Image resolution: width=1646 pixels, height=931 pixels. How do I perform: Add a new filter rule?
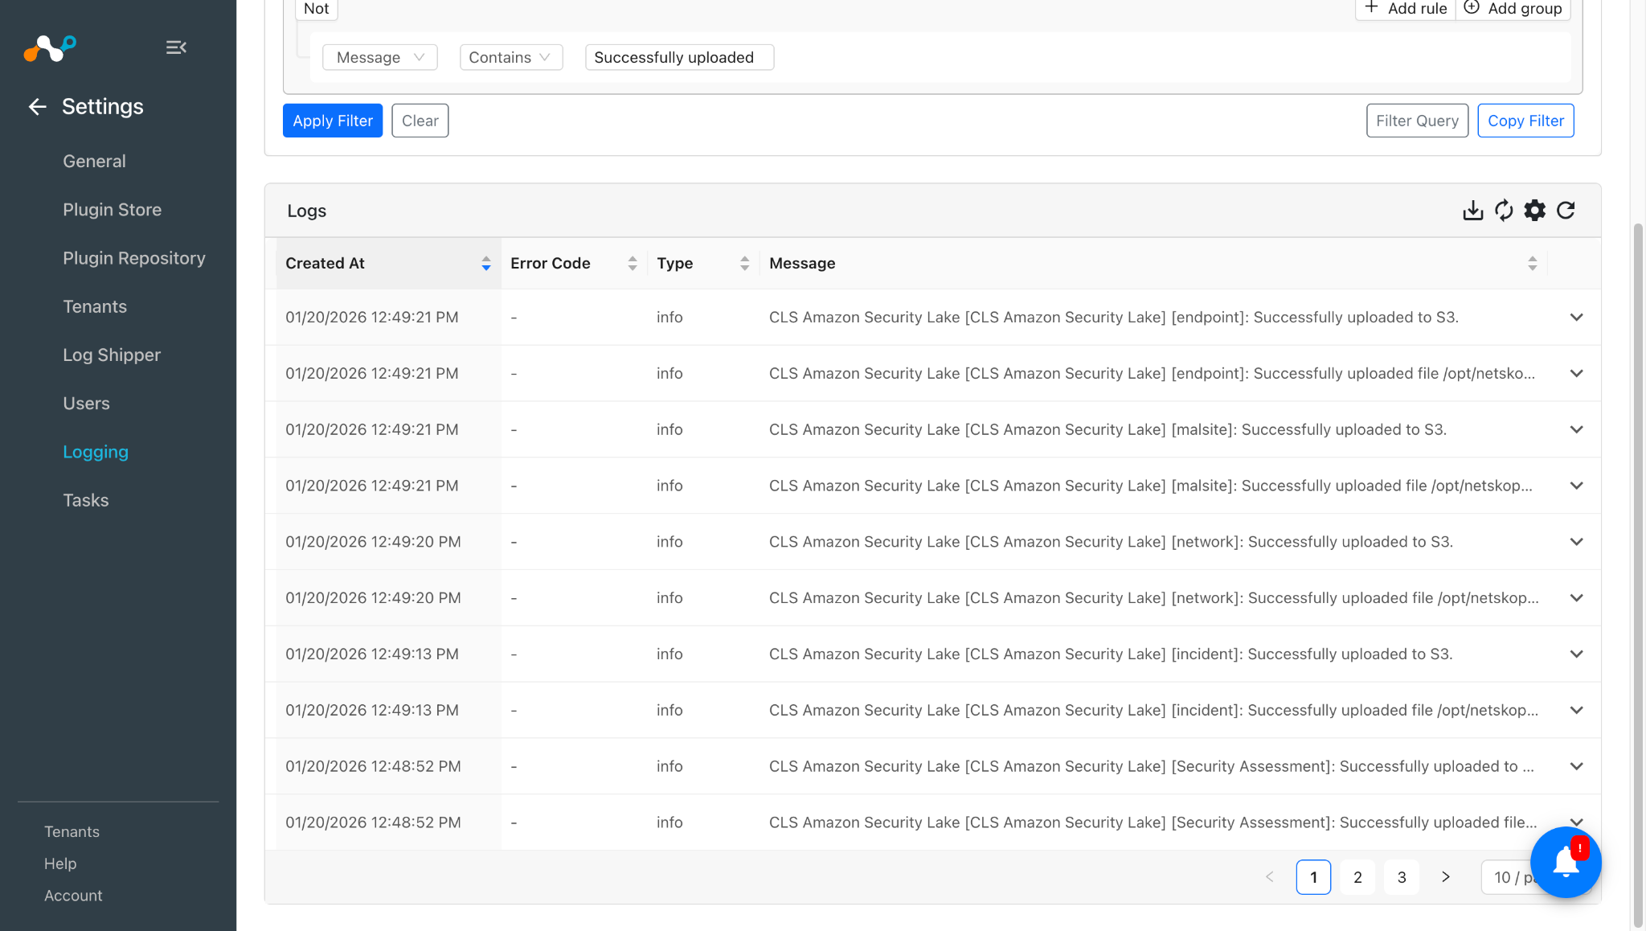point(1405,9)
